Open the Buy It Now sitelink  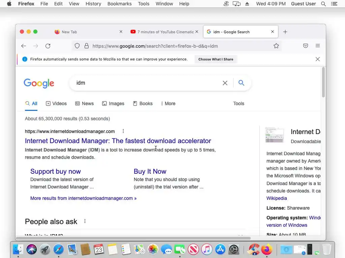150,171
